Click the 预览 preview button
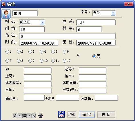 (x=72, y=114)
